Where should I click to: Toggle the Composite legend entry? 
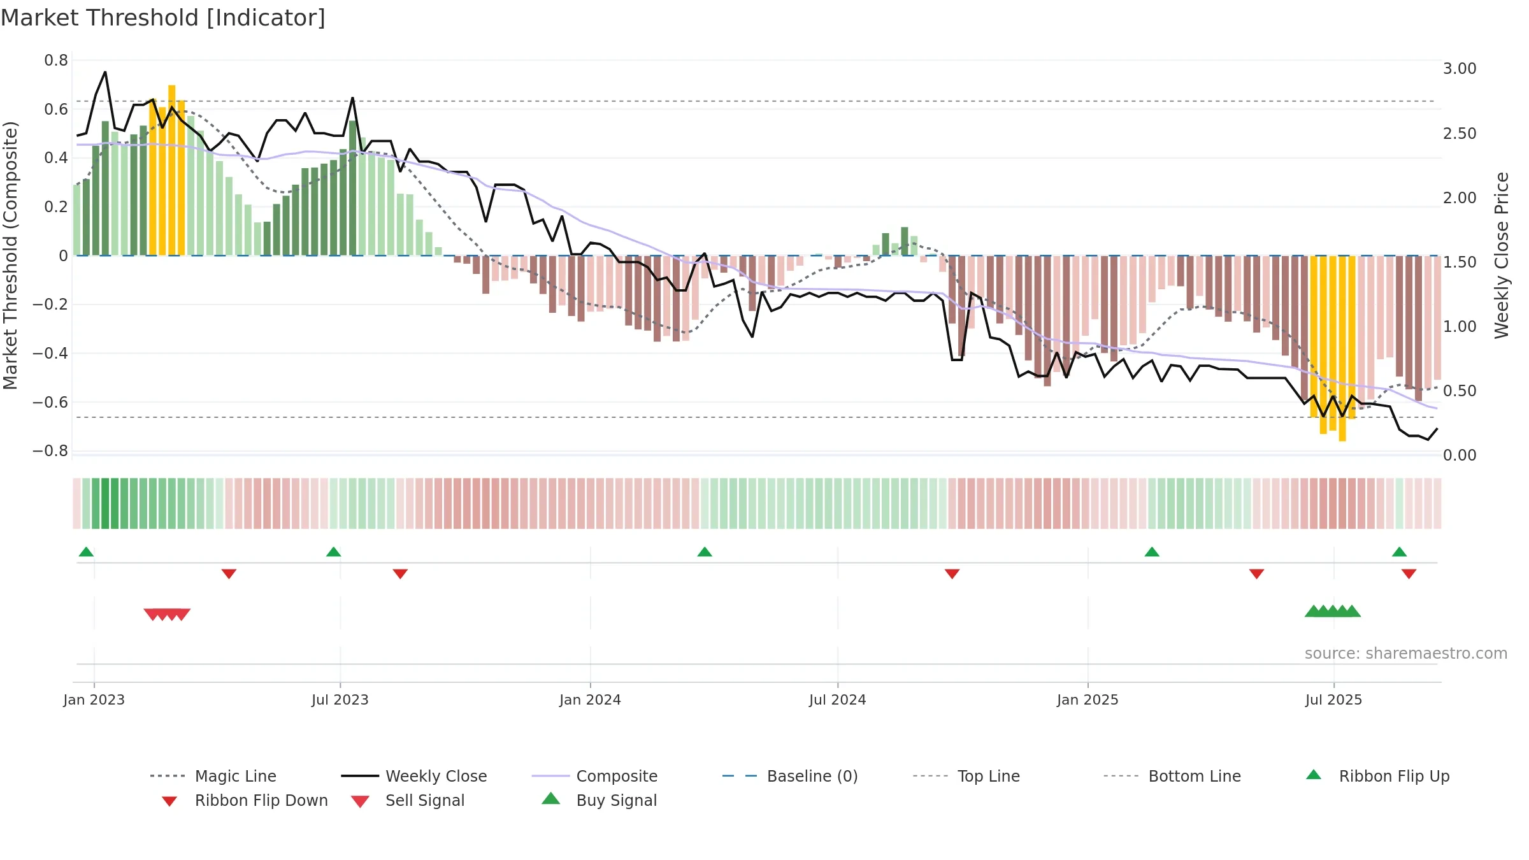pyautogui.click(x=594, y=776)
